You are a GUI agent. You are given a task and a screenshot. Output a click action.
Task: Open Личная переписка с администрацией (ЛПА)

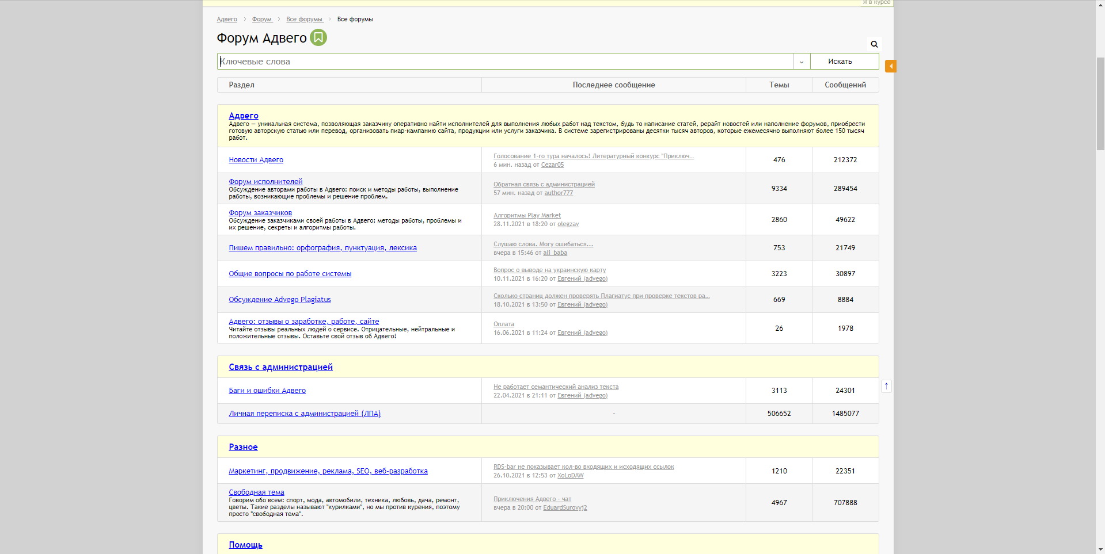[305, 414]
